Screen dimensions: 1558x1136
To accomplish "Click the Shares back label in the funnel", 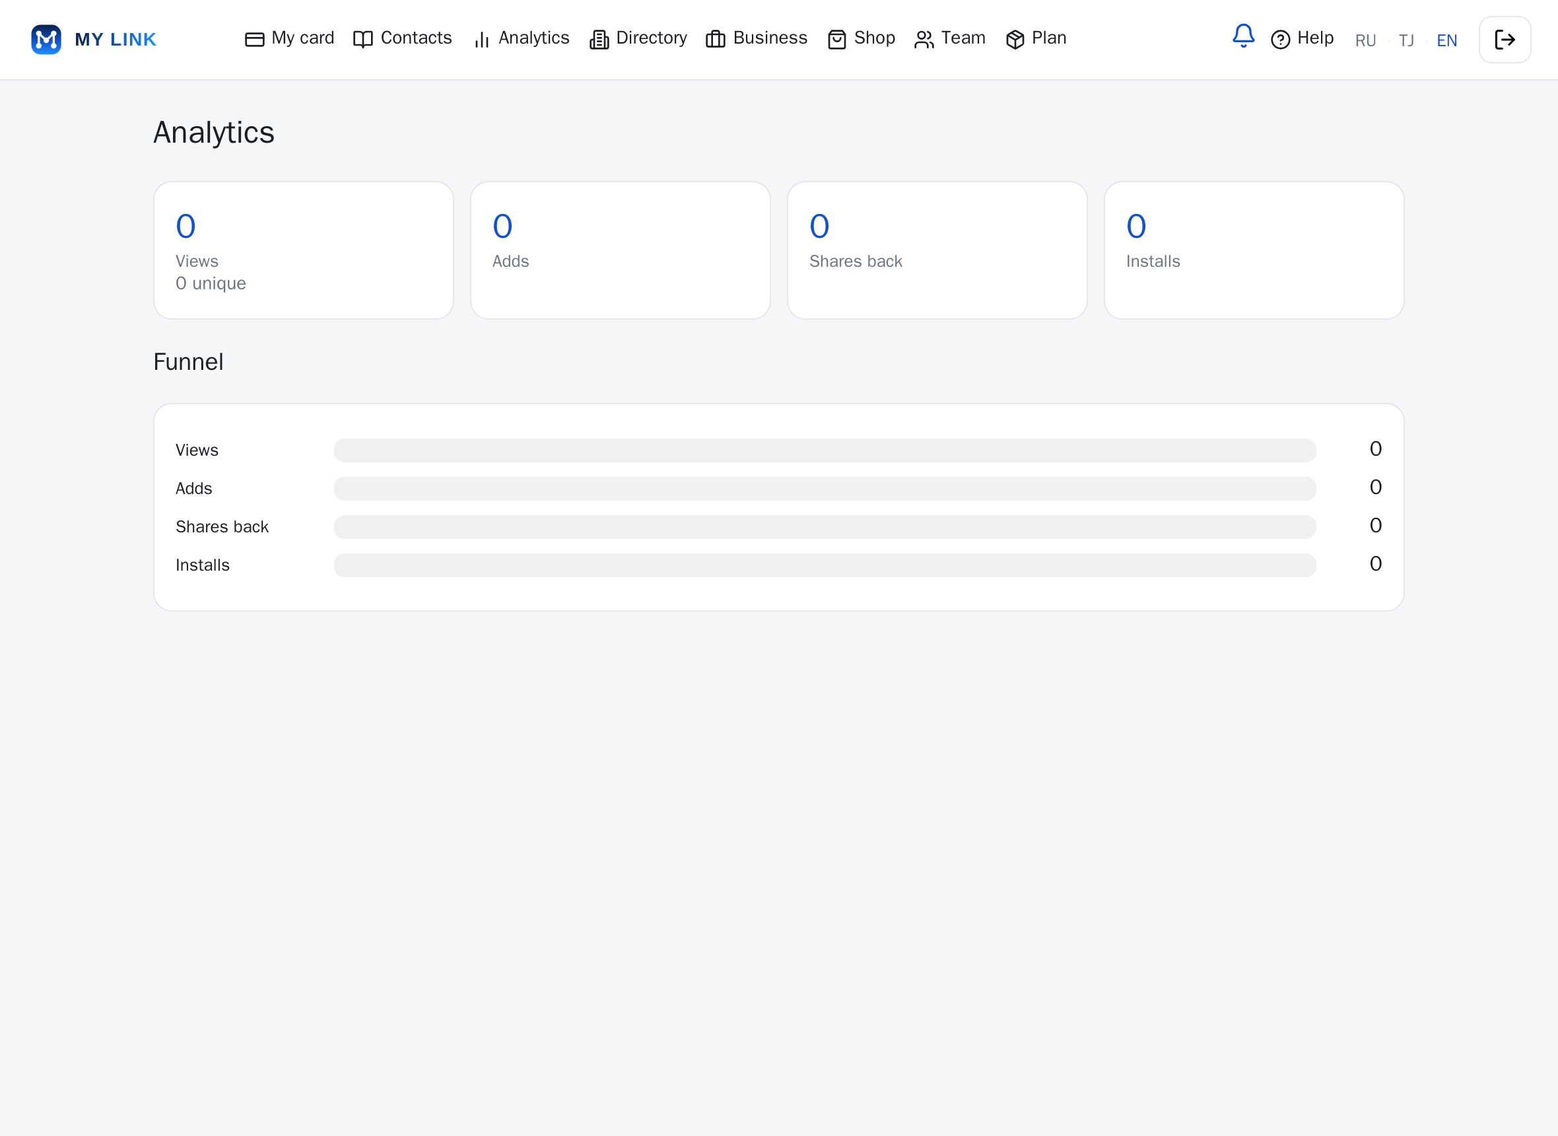I will click(222, 528).
